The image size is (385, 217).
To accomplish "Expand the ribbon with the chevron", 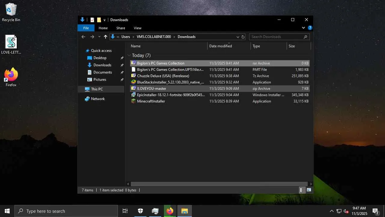I will [303, 28].
